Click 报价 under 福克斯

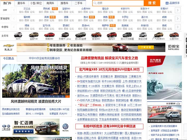21,20
